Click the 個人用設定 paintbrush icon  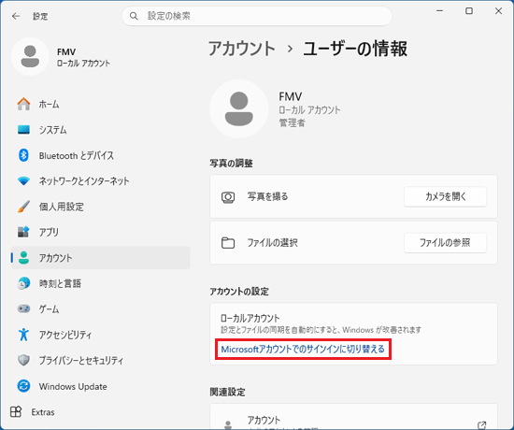click(23, 207)
